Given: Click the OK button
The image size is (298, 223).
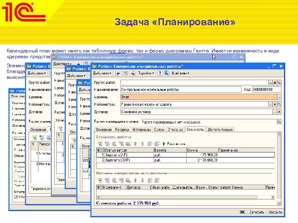Looking at the screenshot, I should [242, 212].
